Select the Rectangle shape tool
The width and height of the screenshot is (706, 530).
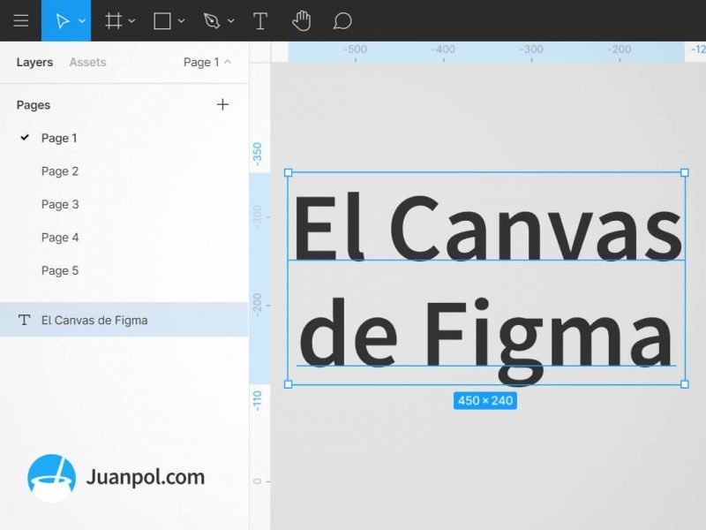click(x=163, y=20)
